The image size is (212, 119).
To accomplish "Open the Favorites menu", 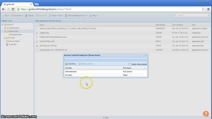I will coord(17,16).
